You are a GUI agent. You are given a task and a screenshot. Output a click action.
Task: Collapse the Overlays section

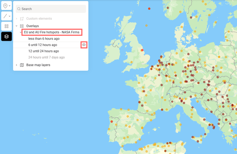coord(17,26)
